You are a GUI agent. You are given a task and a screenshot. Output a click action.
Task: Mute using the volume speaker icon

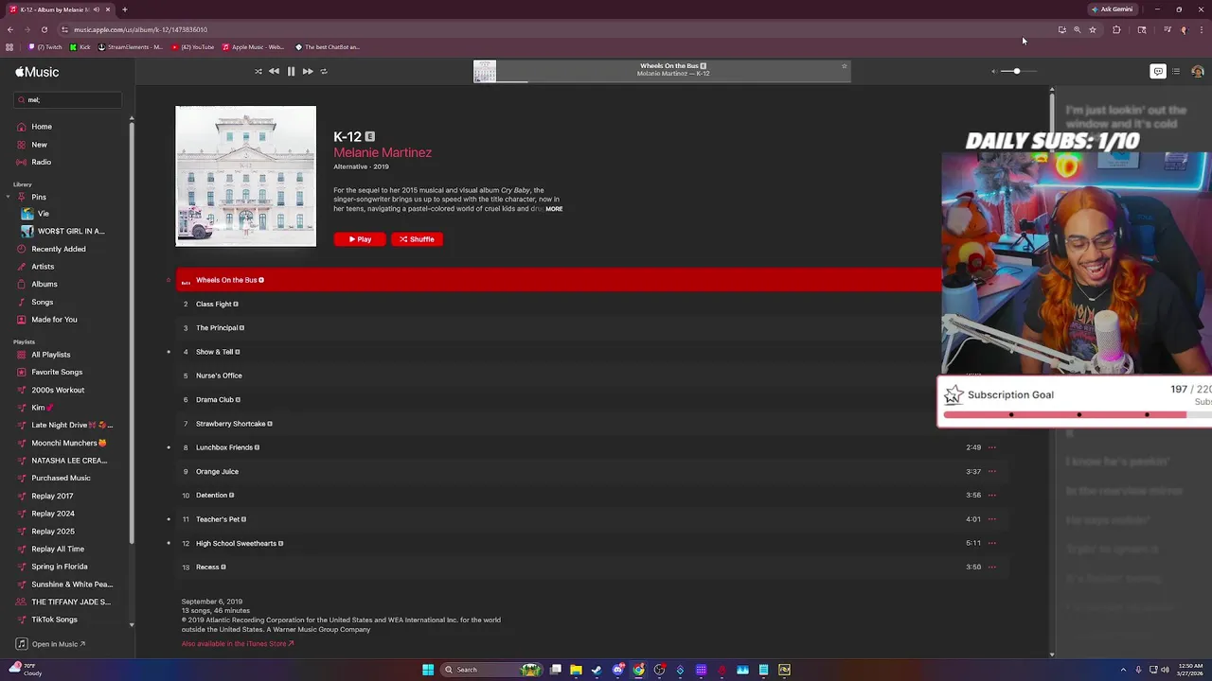pyautogui.click(x=993, y=71)
